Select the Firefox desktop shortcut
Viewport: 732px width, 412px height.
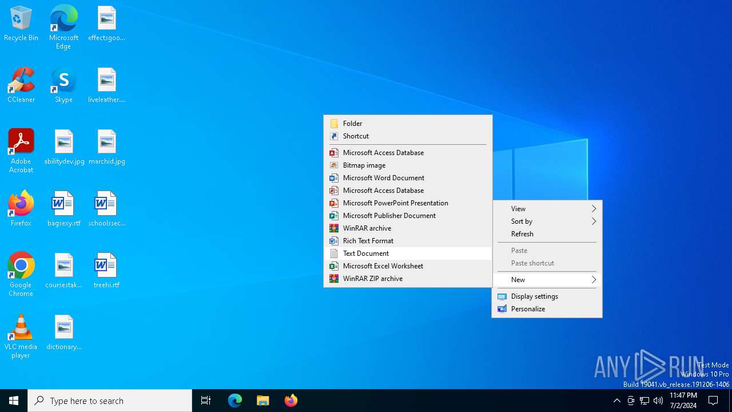[21, 209]
